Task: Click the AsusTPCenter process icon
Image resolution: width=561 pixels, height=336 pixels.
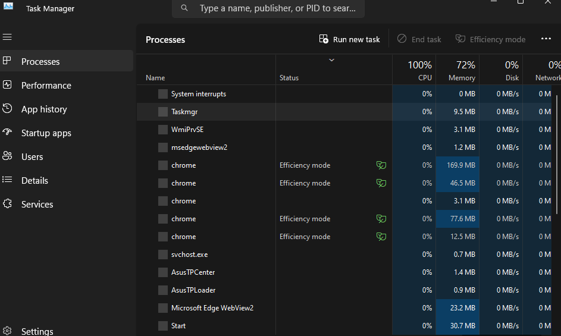Action: pyautogui.click(x=163, y=272)
